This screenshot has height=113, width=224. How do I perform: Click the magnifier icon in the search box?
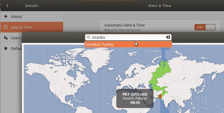pos(89,37)
